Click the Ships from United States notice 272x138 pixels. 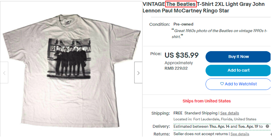coord(207,101)
